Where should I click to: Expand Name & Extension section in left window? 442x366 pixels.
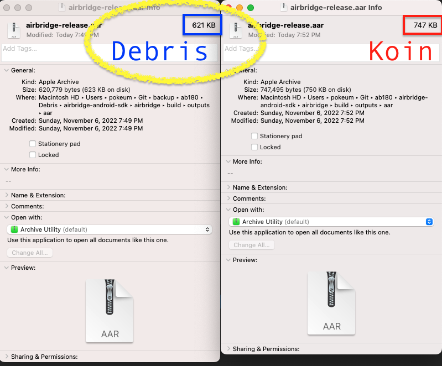pos(7,195)
